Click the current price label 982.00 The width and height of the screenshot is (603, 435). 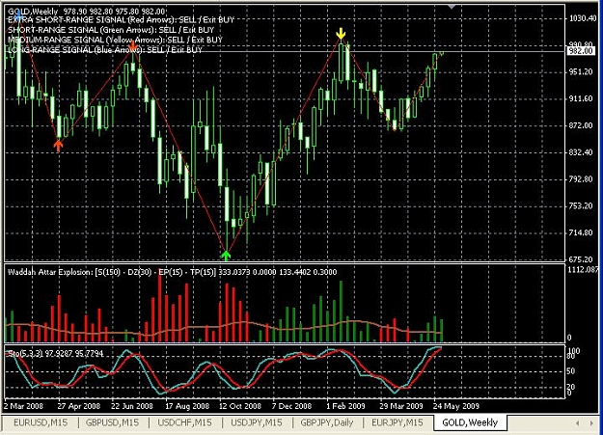coord(581,51)
